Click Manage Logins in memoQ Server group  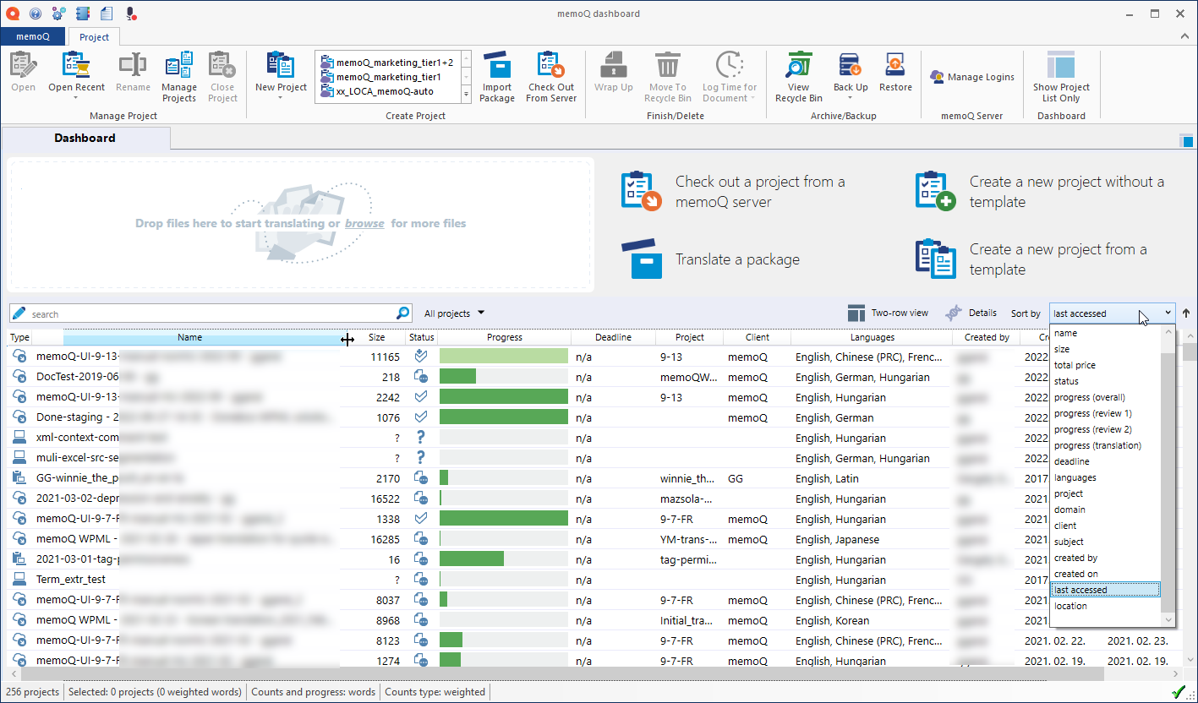(971, 77)
